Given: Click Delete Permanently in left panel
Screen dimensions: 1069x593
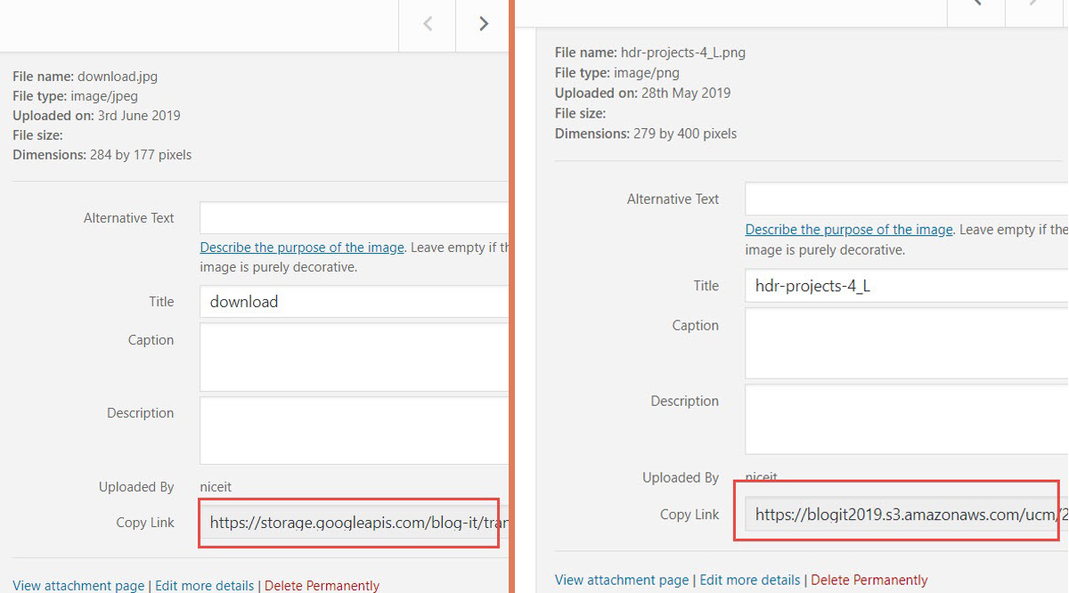Looking at the screenshot, I should (322, 585).
